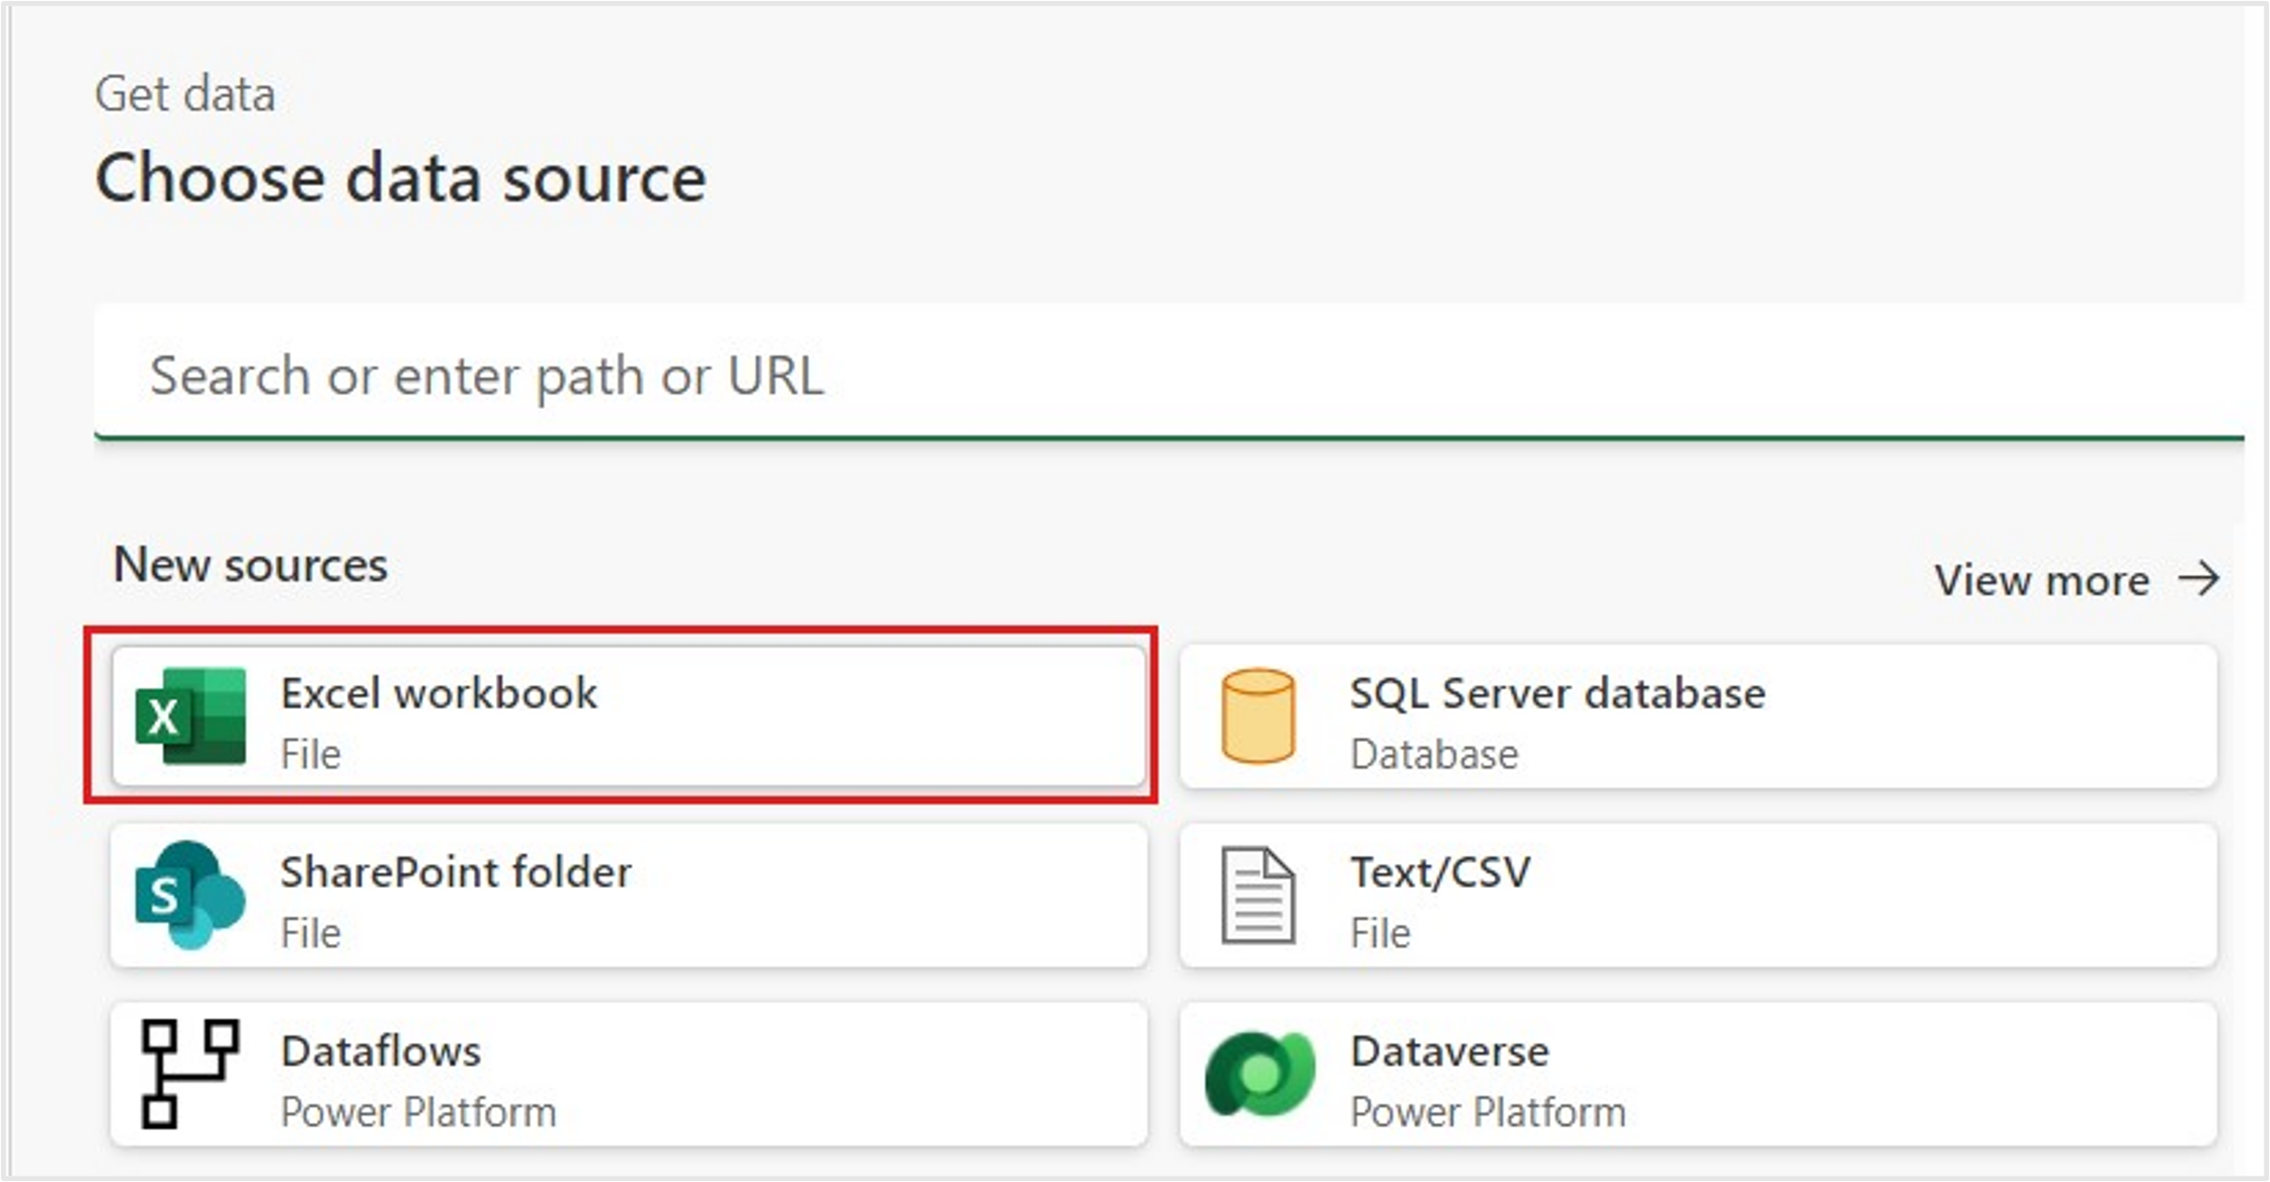The width and height of the screenshot is (2270, 1182).
Task: Click the Get data breadcrumb text
Action: (x=185, y=94)
